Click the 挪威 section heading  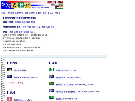(12, 93)
